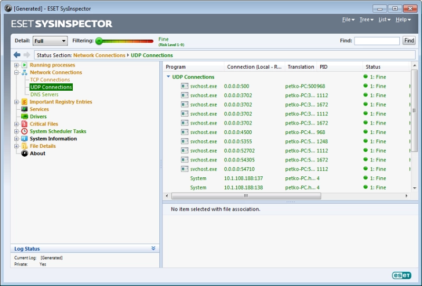Go back with the blue arrow
422x286 pixels.
coord(17,55)
